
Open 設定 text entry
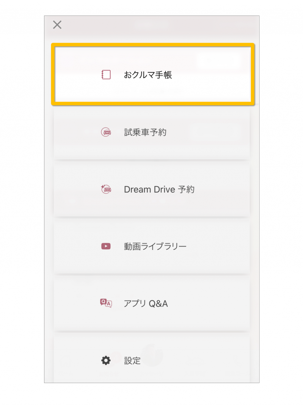pos(132,361)
